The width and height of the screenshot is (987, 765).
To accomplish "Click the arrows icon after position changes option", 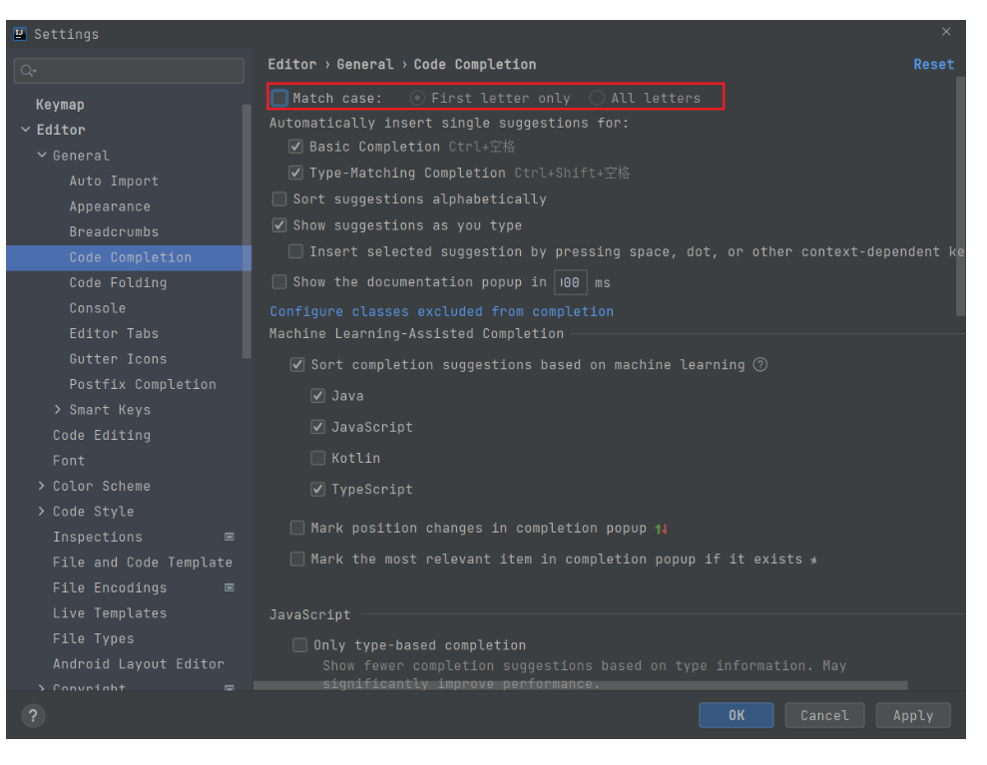I will click(x=662, y=528).
